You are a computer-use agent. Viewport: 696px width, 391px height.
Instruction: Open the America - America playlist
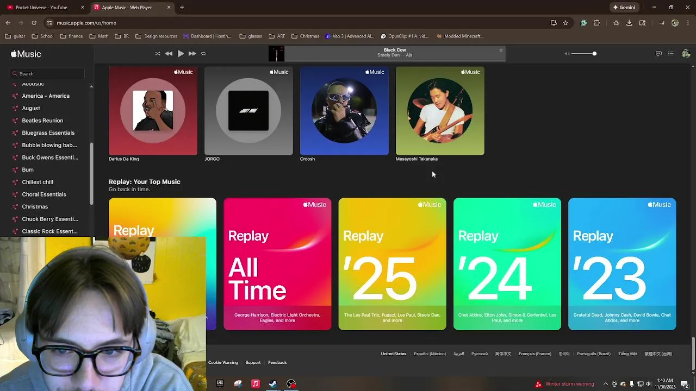46,96
